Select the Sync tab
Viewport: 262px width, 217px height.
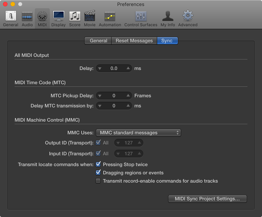click(167, 40)
